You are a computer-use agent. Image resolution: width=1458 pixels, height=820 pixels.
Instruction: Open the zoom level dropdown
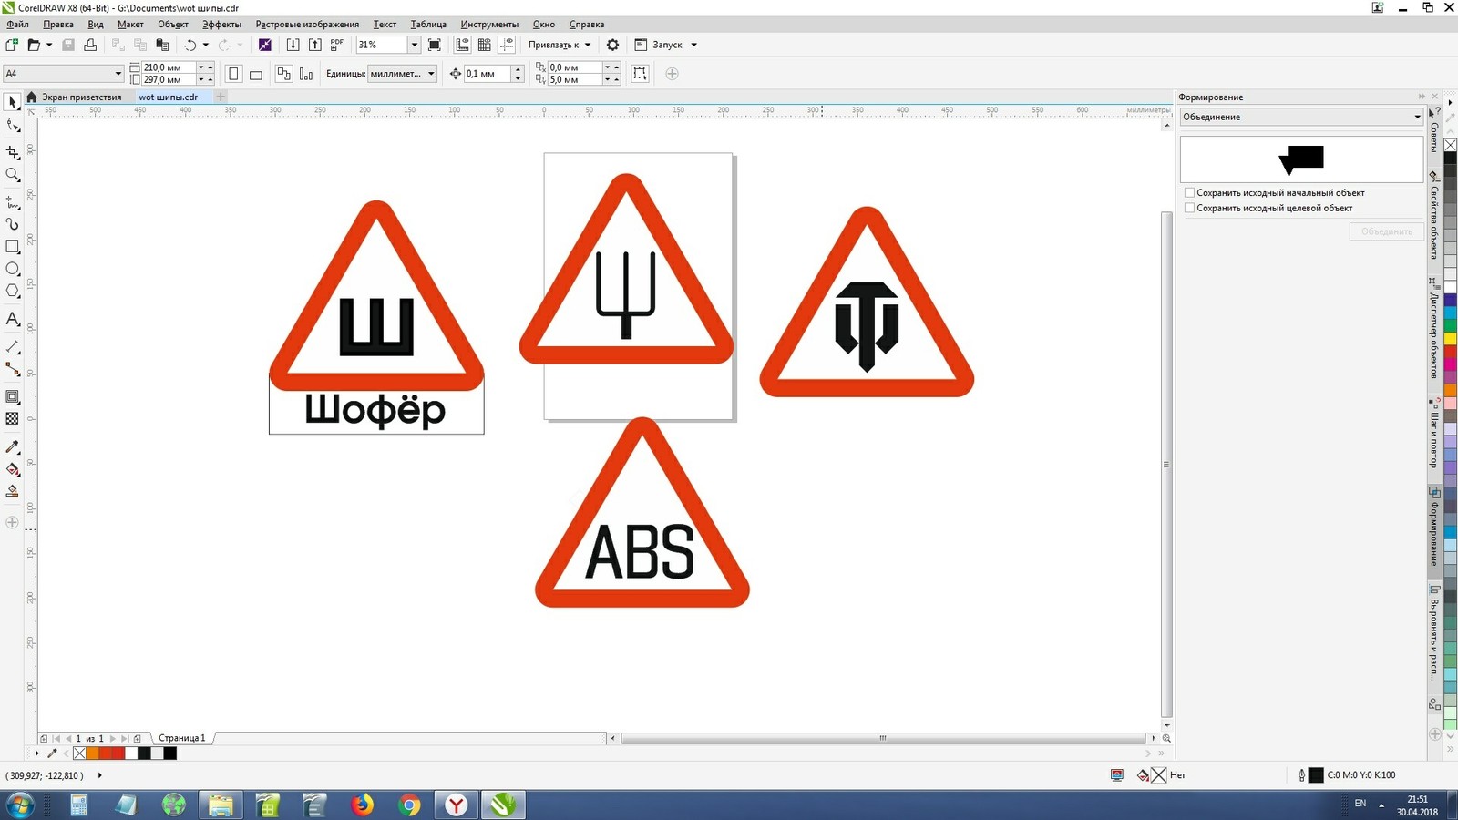tap(414, 45)
